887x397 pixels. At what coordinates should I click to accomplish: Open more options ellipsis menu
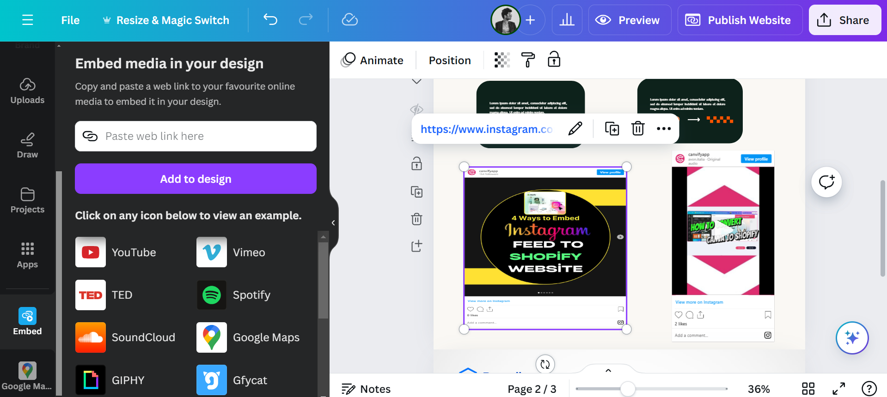pyautogui.click(x=664, y=129)
